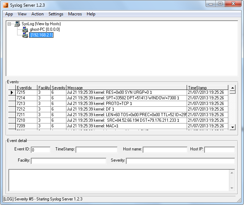Open the Macros menu
This screenshot has height=205, width=244.
(75, 14)
